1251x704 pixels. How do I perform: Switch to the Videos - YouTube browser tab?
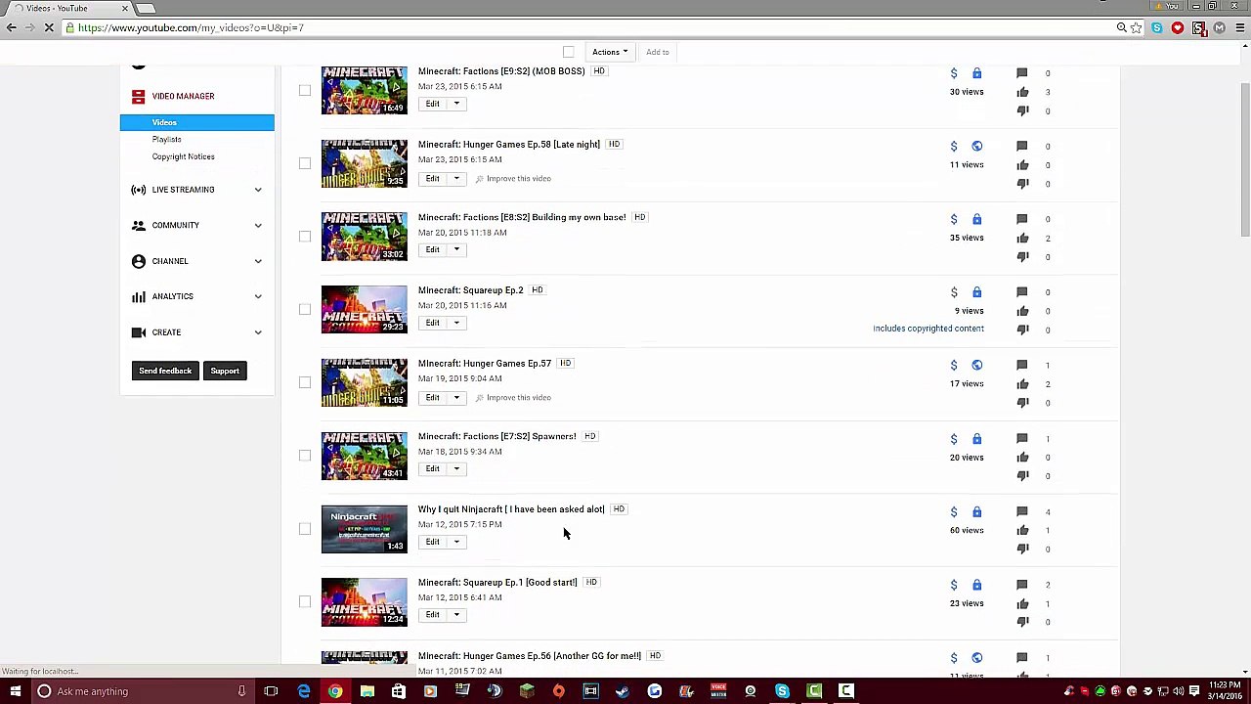click(68, 8)
